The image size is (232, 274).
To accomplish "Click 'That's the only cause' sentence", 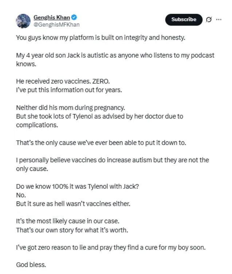I will 101,142.
